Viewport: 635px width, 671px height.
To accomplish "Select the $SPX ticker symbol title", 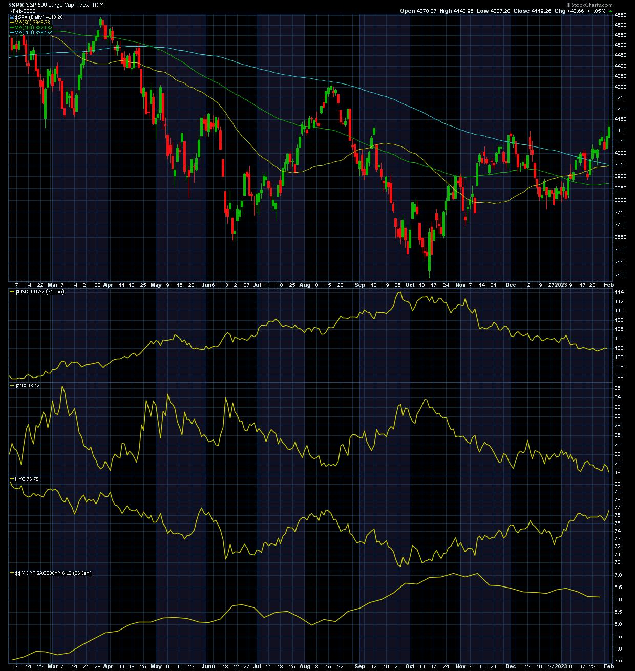I will click(16, 4).
